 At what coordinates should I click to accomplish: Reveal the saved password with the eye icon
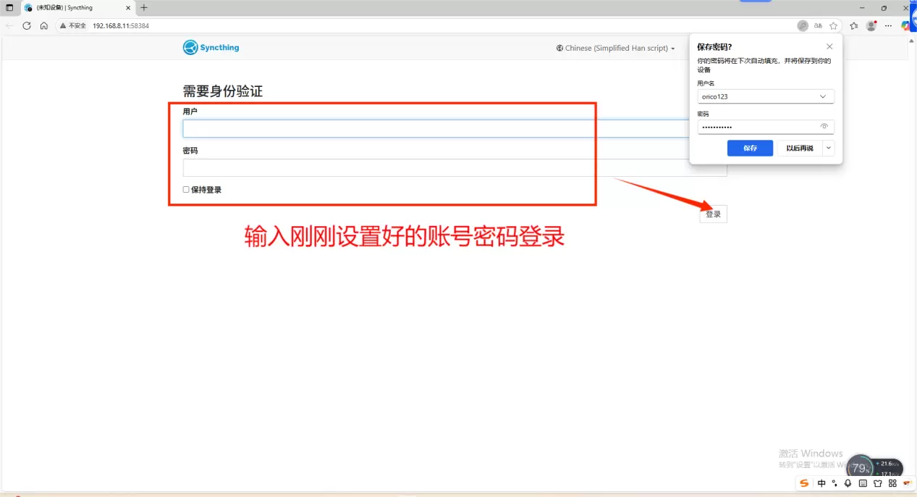pos(824,127)
